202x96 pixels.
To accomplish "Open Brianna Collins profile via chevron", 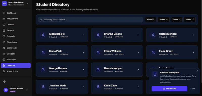I will [x=138, y=35].
